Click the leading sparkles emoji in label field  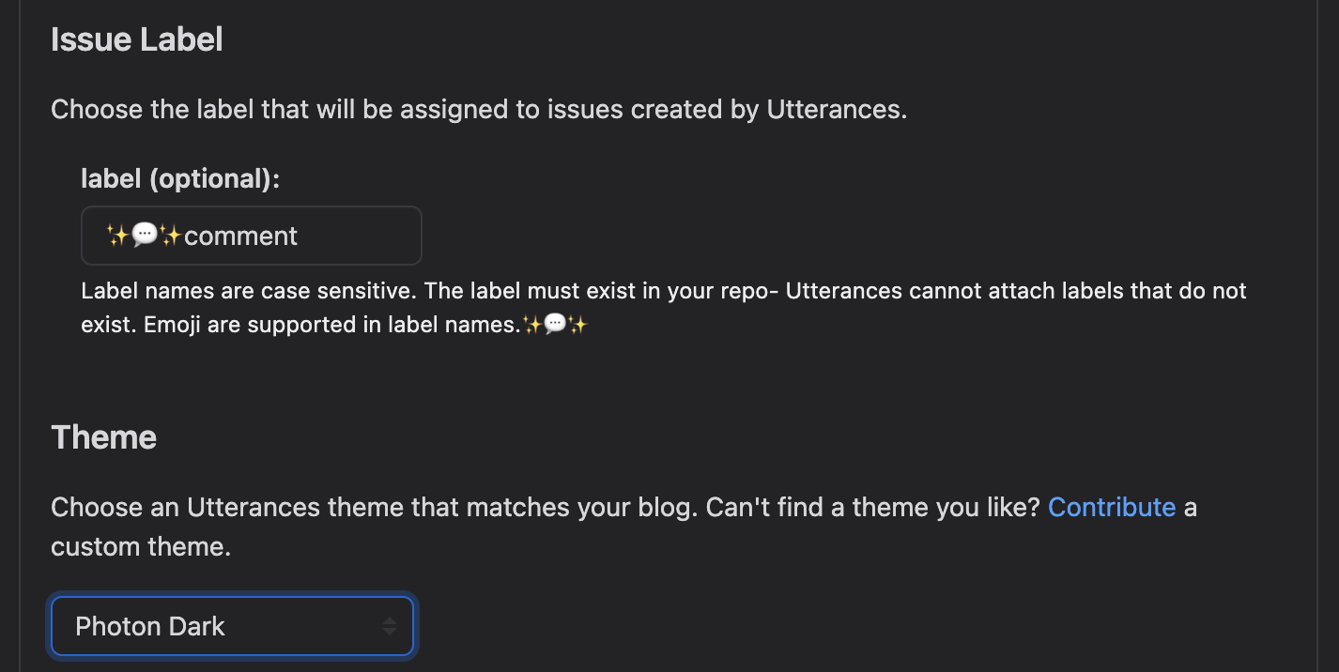pos(118,236)
